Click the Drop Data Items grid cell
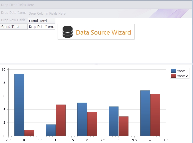Viewport: 193px width, 143px height. [42, 27]
